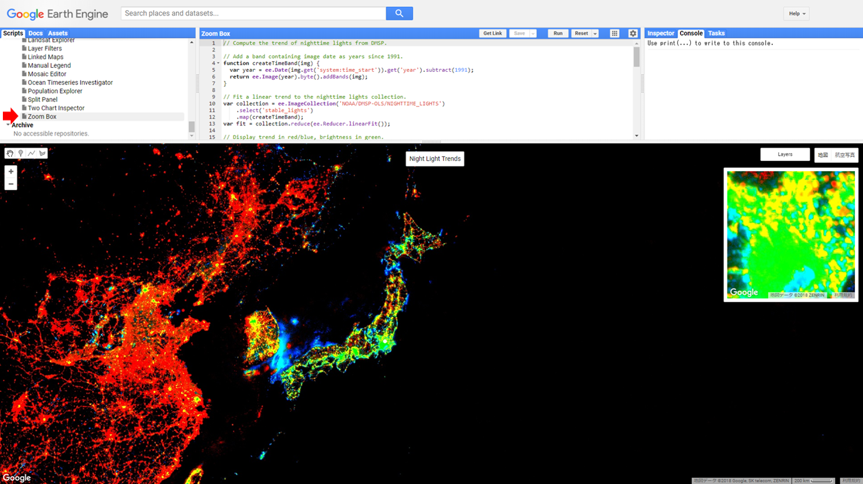The image size is (863, 484).
Task: Open the Save button dropdown arrow
Action: 533,34
